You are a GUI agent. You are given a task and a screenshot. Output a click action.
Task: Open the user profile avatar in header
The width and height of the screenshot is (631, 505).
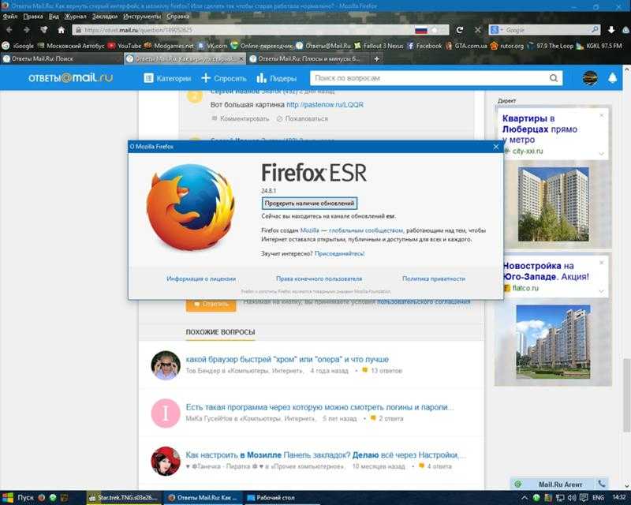point(590,78)
